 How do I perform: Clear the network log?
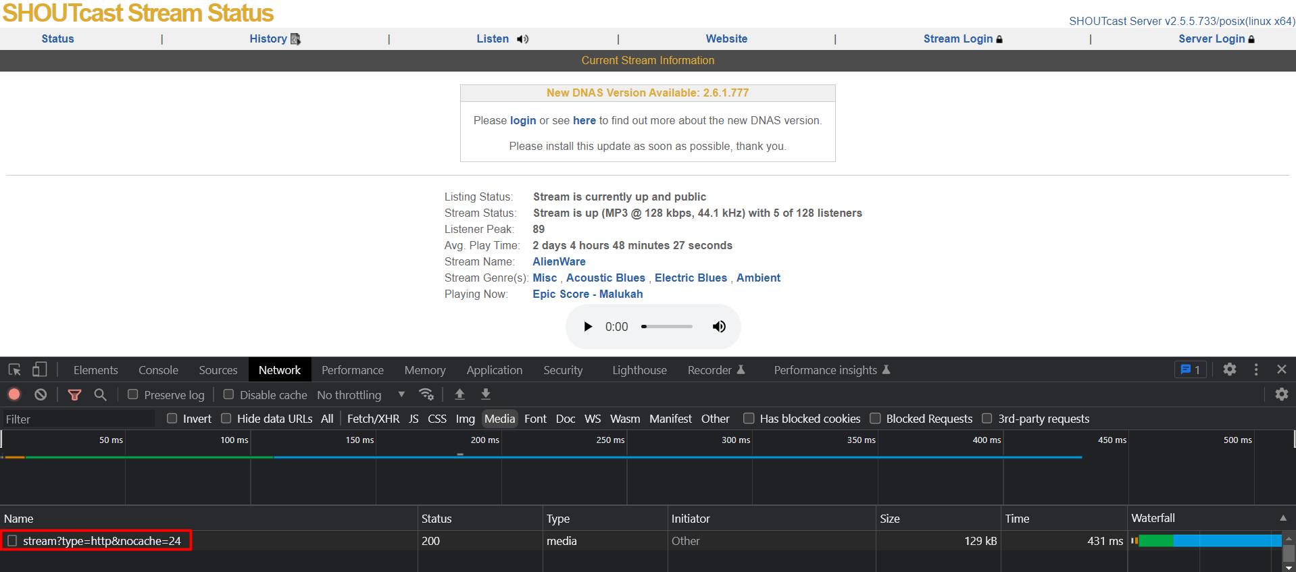(41, 394)
